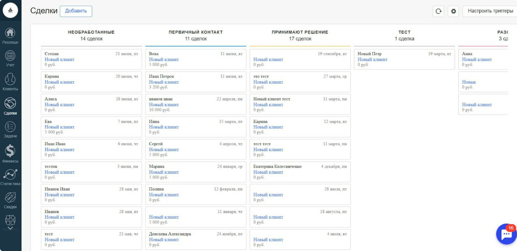Click the Добавить button
The width and height of the screenshot is (517, 251).
pyautogui.click(x=76, y=11)
